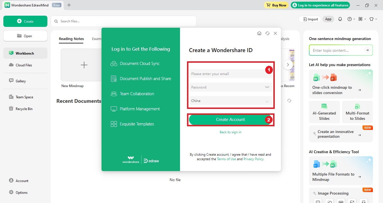Viewport: 383px width, 203px height.
Task: Open the AI-Generated Slides card
Action: pyautogui.click(x=324, y=112)
